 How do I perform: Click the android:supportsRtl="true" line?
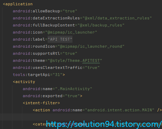[x=45, y=53]
